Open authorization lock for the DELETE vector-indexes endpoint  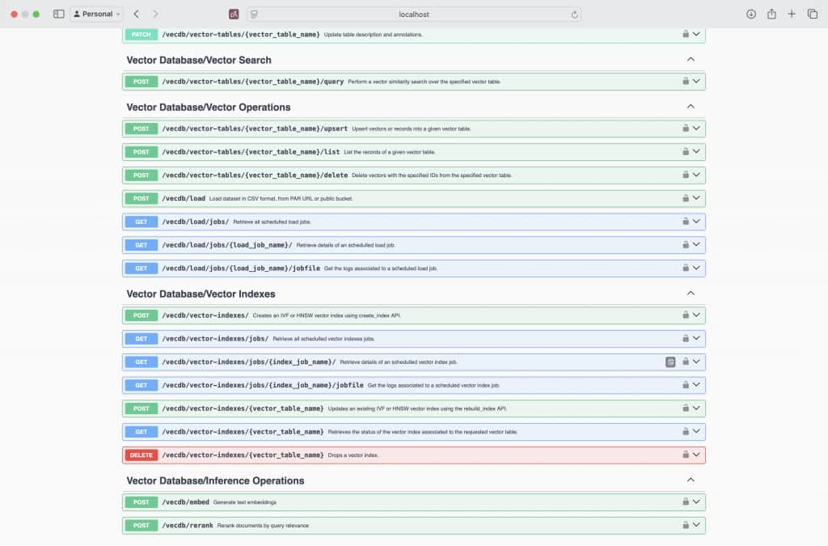[686, 455]
